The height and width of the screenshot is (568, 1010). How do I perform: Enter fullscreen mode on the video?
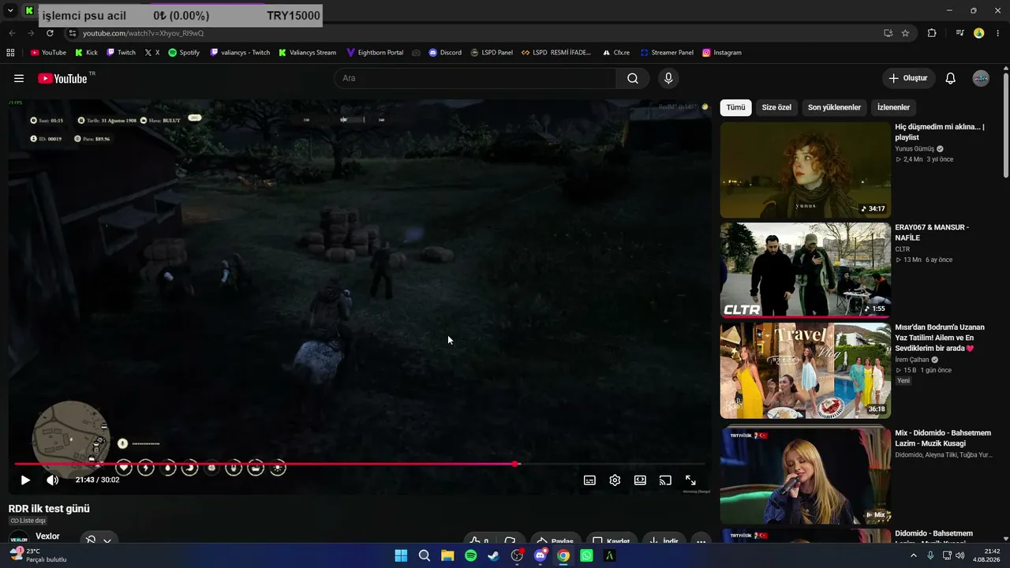pos(690,480)
